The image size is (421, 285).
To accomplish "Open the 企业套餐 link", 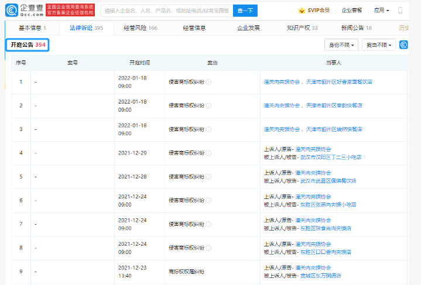I will [352, 11].
